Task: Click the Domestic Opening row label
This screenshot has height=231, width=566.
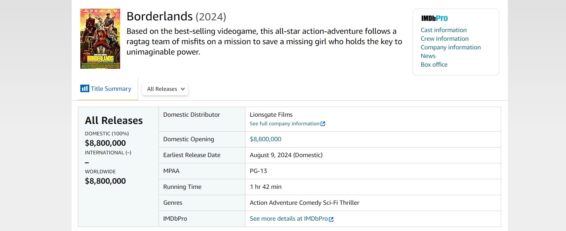Action: (x=189, y=139)
